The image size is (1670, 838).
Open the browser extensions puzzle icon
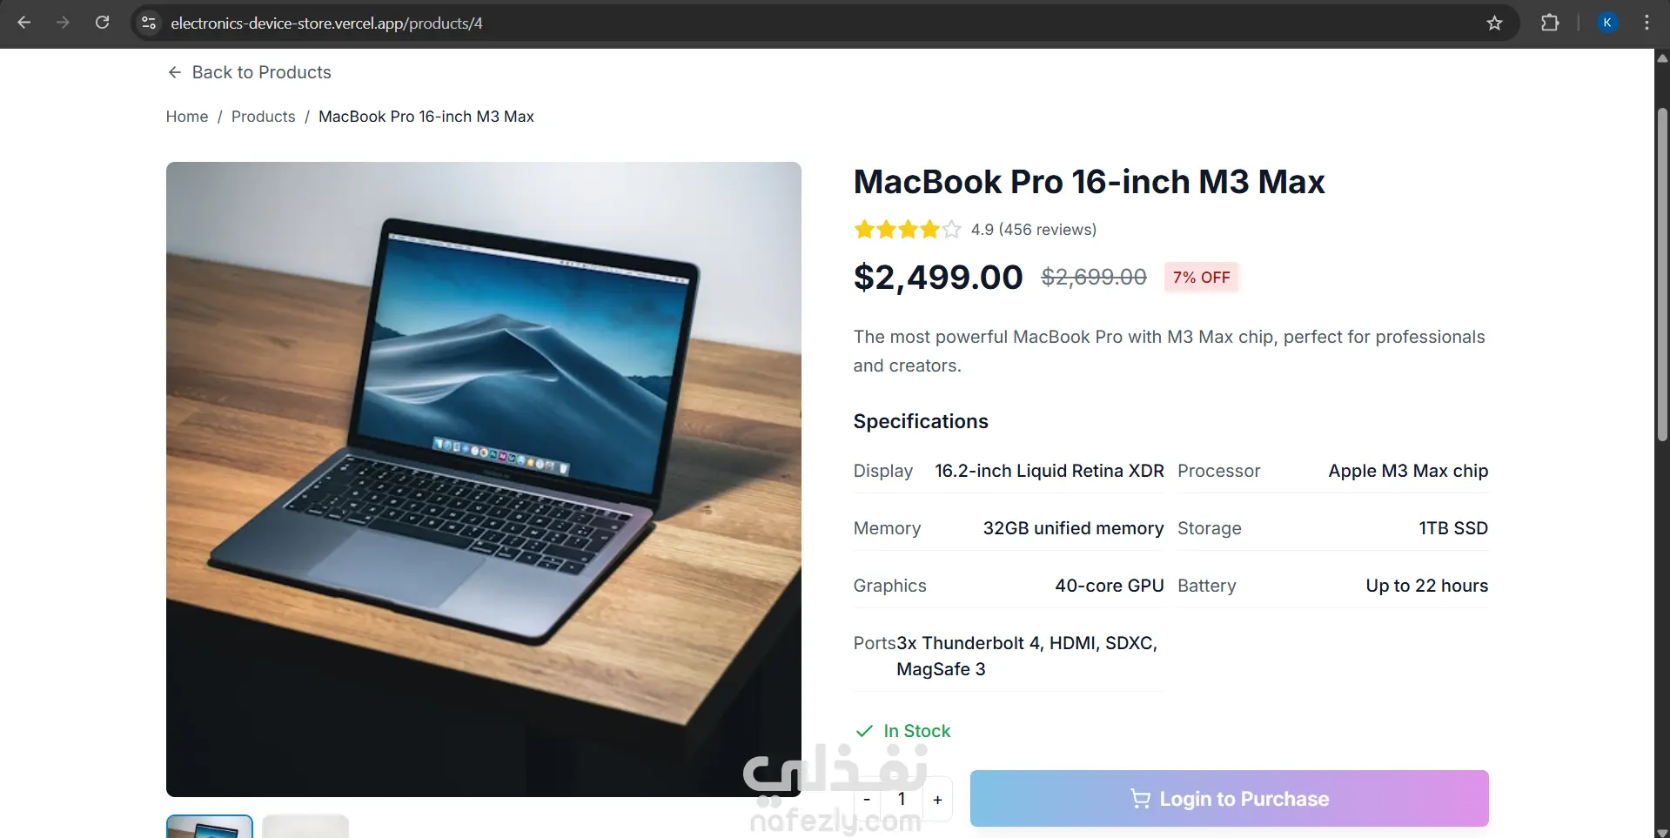1550,23
